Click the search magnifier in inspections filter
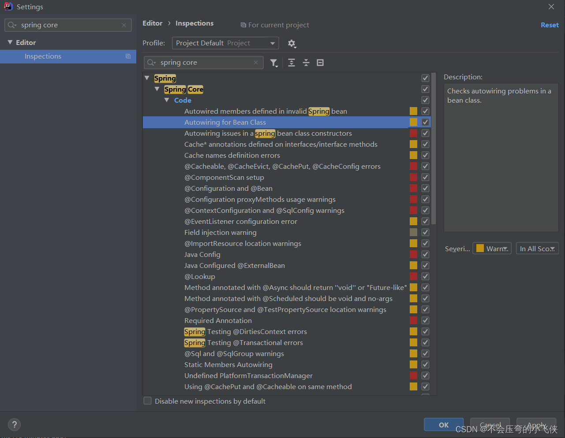 point(151,63)
